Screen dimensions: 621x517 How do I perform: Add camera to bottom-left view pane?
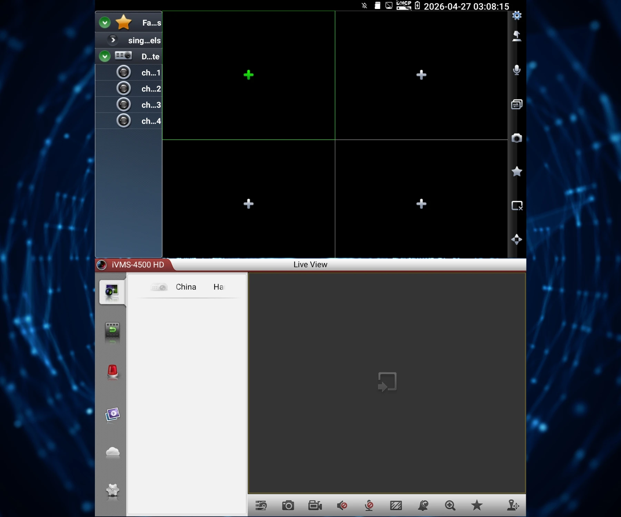coord(248,204)
